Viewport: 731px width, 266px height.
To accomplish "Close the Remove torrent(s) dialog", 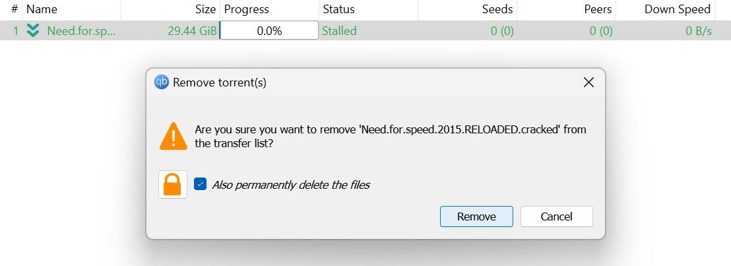I will point(588,83).
